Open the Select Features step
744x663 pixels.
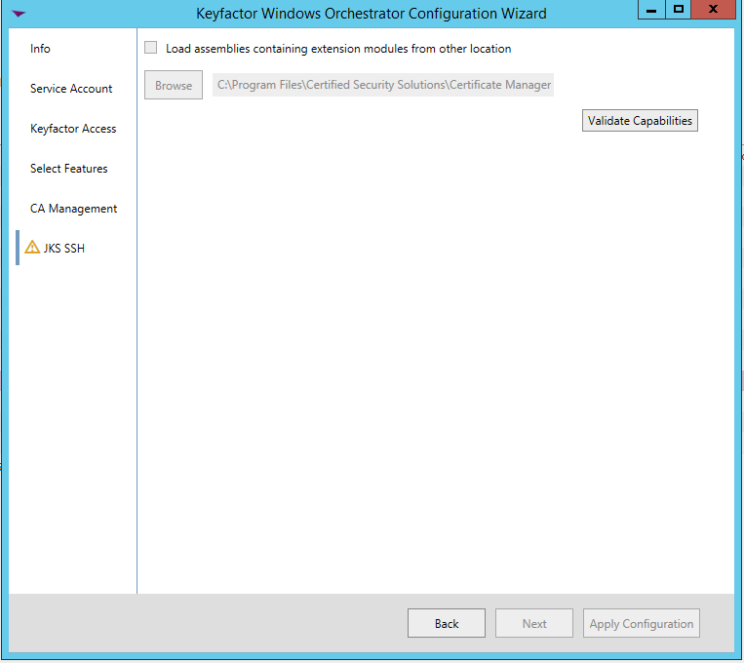[x=69, y=169]
